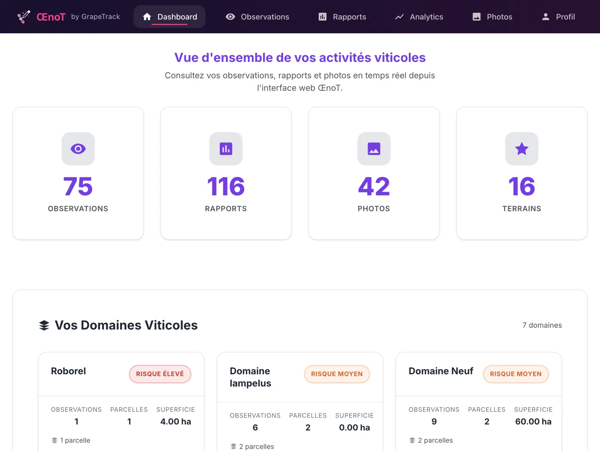
Task: Click the 2 parcelles label under Domaine Neuf
Action: [431, 440]
